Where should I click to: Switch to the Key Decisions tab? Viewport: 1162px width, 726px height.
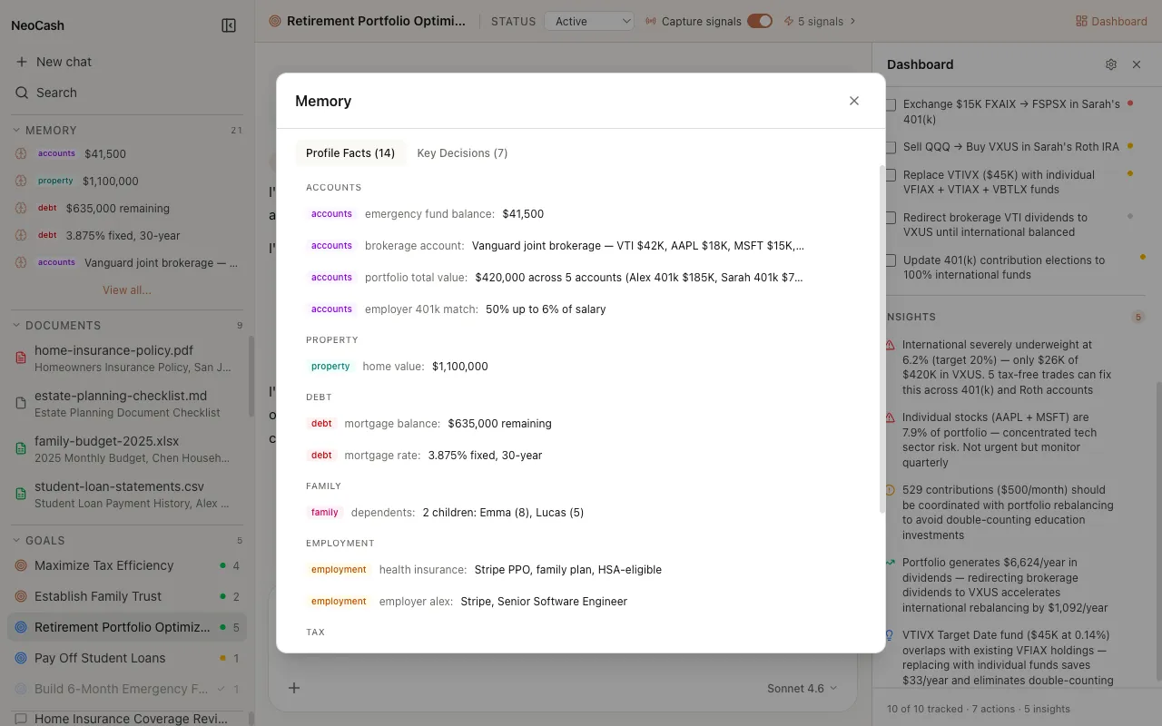462,152
